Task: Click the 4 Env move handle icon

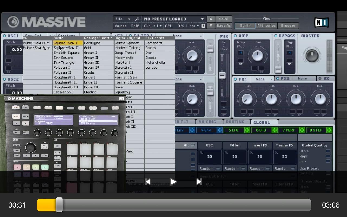Action: click(x=219, y=130)
